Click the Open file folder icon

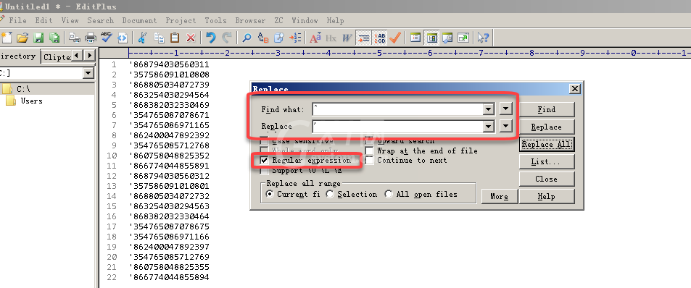click(22, 38)
